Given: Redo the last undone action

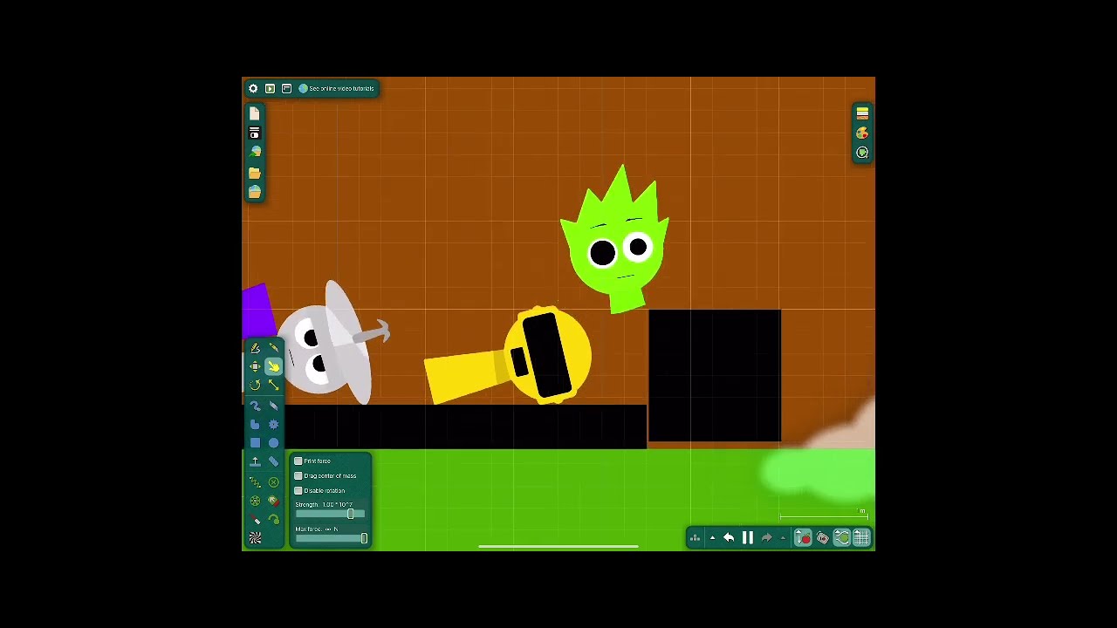Looking at the screenshot, I should click(767, 538).
